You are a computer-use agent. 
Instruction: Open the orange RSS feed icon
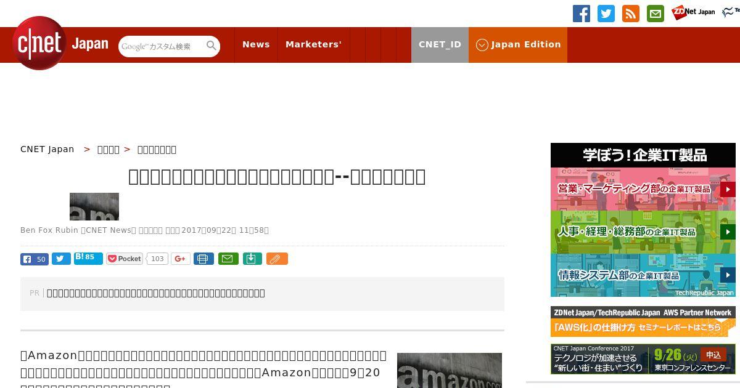coord(631,14)
